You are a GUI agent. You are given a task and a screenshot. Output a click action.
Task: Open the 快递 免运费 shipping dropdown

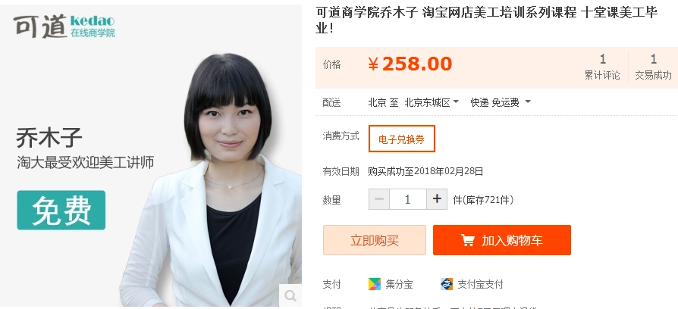coord(500,102)
